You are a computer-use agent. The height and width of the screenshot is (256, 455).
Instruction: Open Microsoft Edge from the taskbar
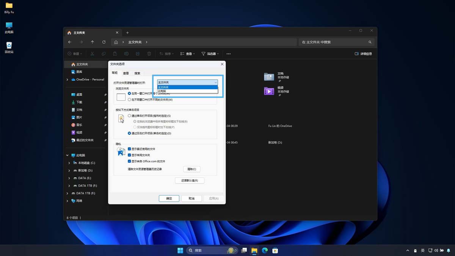265,250
